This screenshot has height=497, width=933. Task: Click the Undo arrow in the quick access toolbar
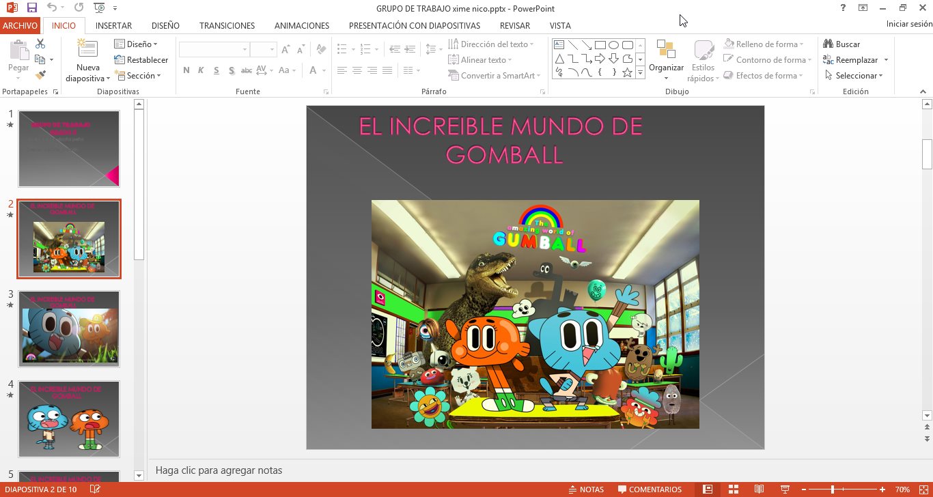(x=53, y=8)
